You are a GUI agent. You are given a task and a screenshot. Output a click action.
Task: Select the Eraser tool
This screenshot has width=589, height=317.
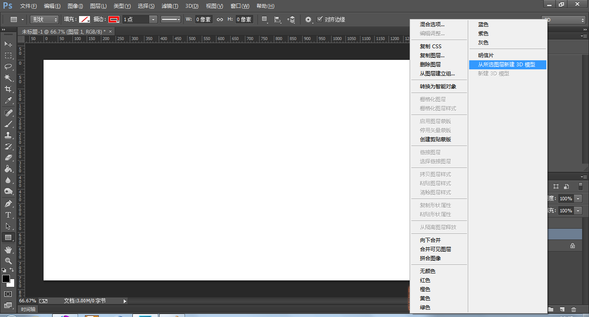click(8, 158)
